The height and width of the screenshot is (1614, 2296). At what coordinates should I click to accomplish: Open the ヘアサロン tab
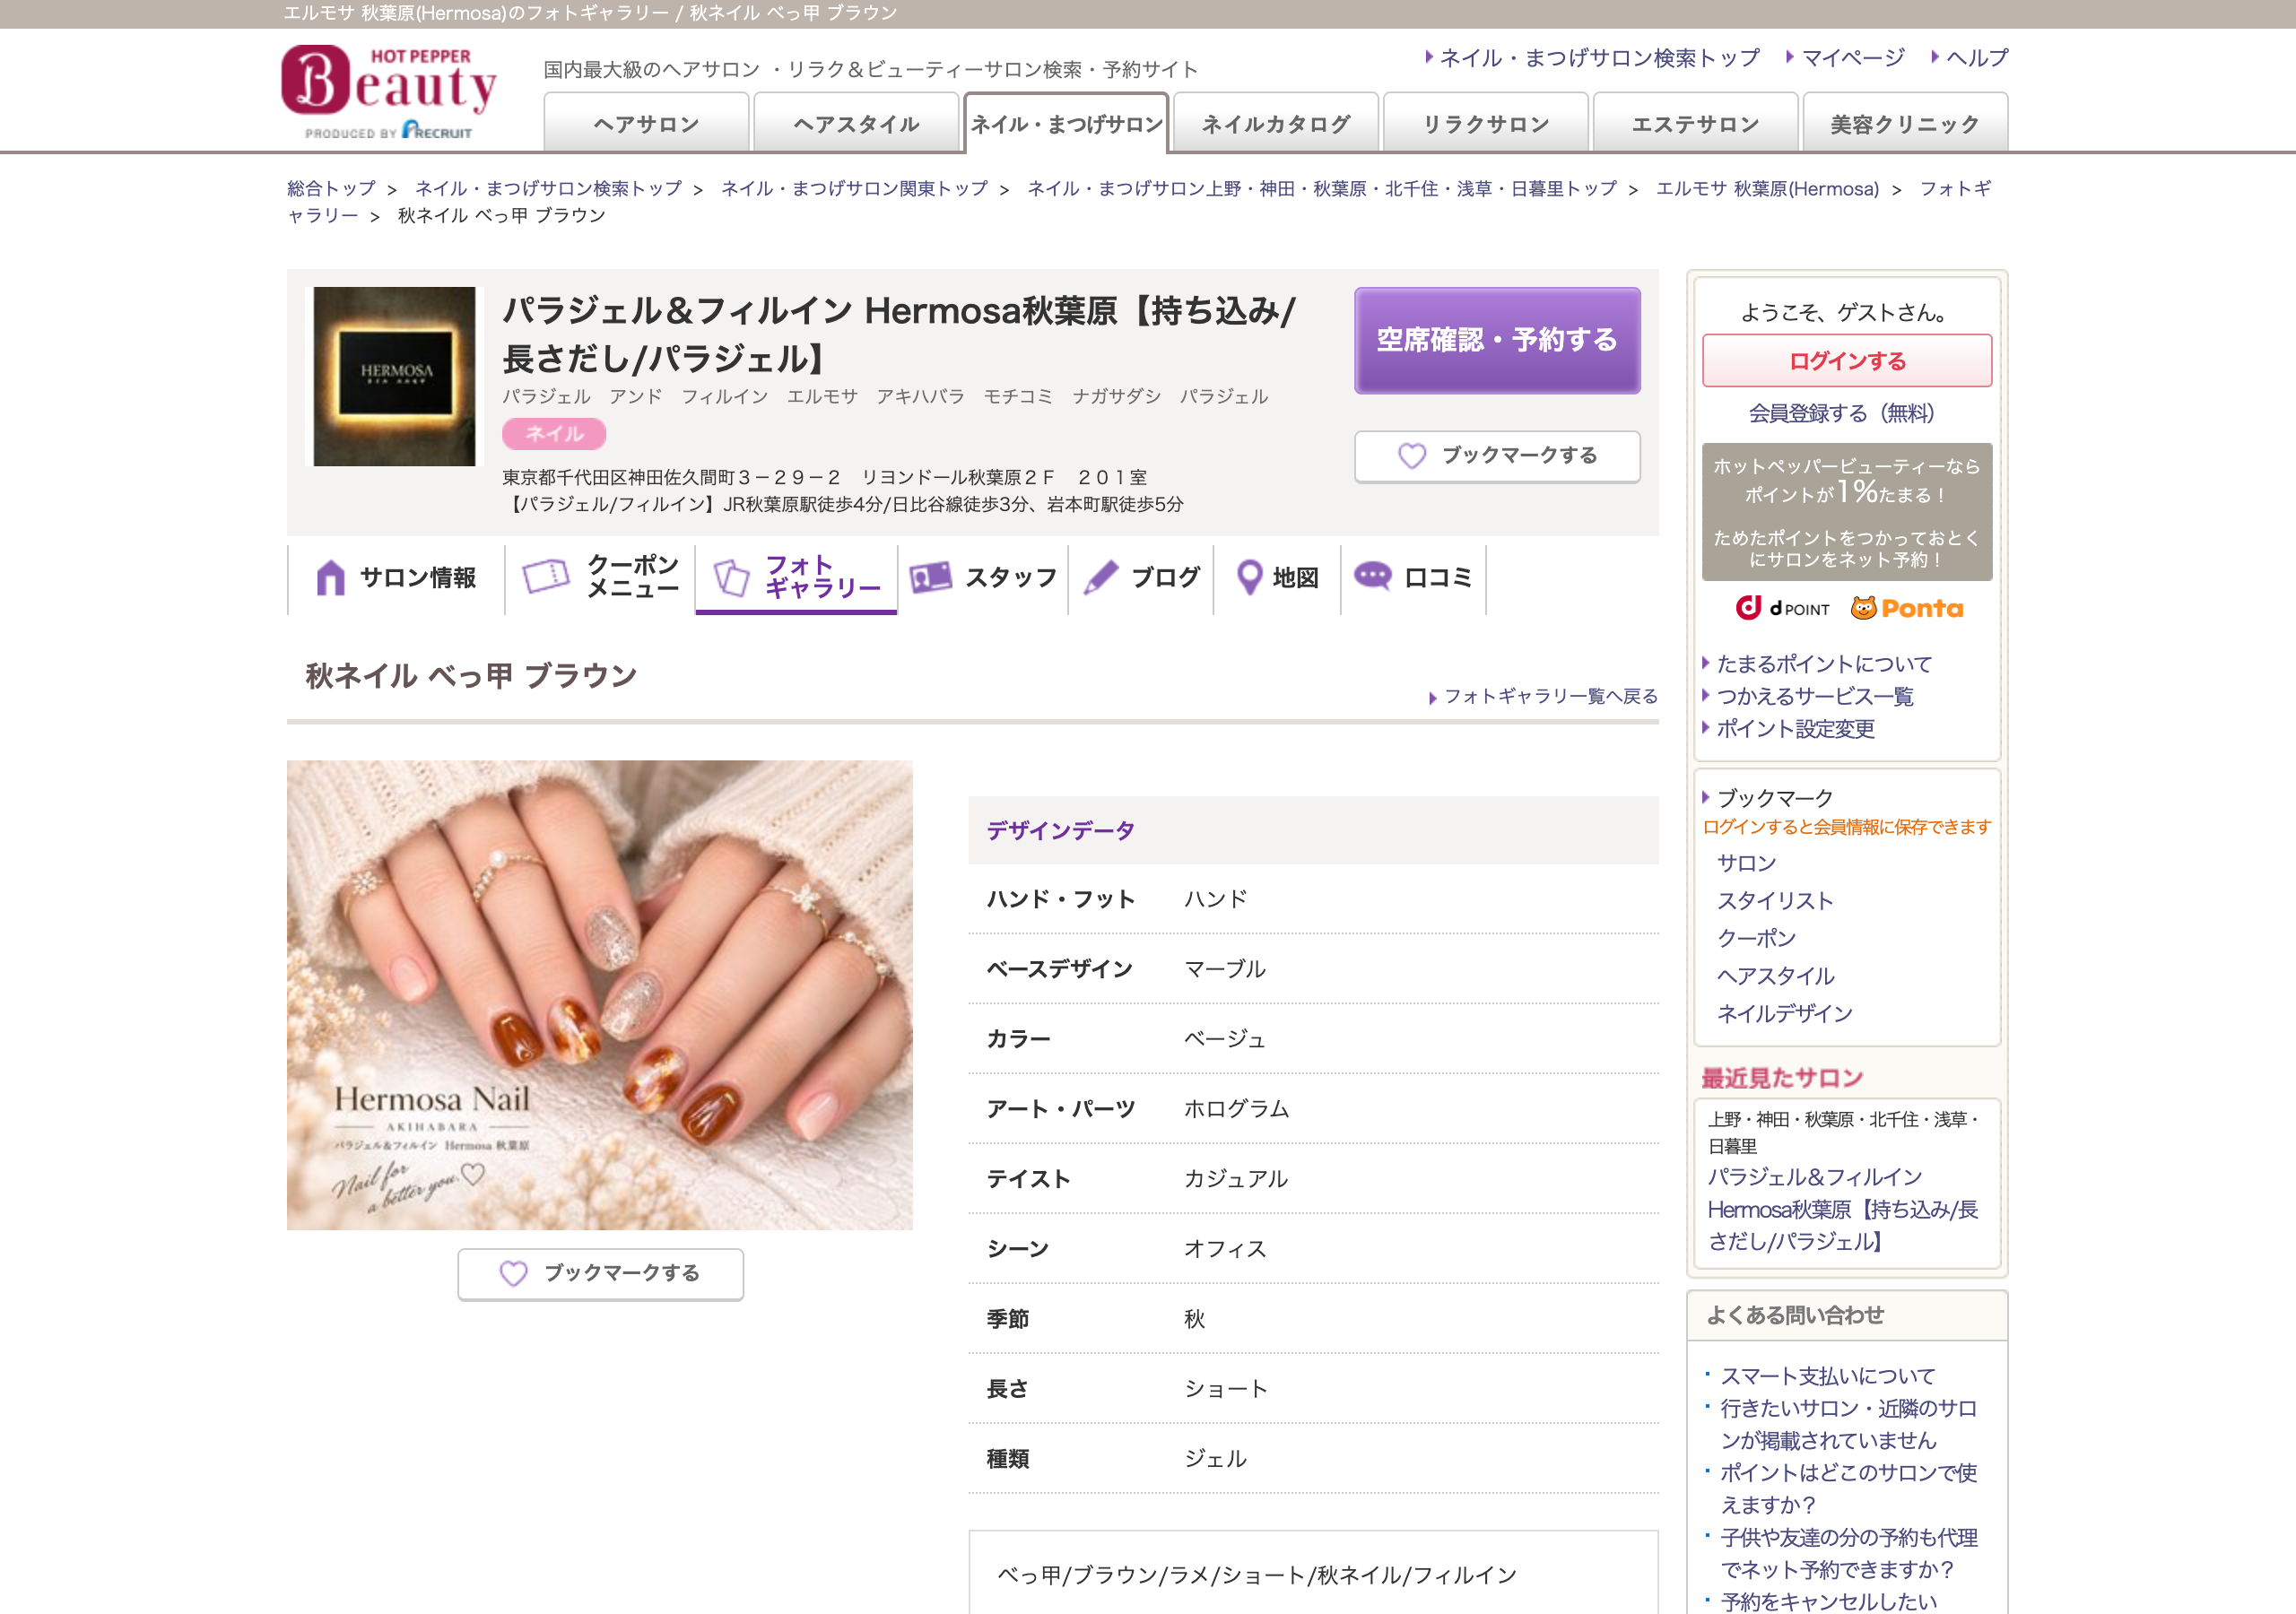646,123
